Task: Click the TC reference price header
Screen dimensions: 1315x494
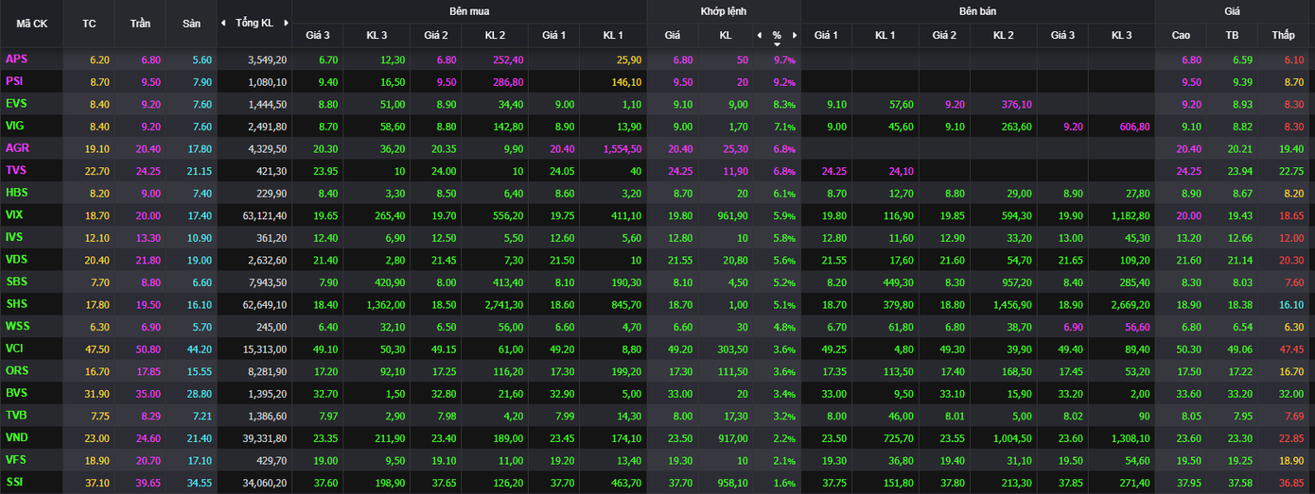Action: tap(89, 23)
